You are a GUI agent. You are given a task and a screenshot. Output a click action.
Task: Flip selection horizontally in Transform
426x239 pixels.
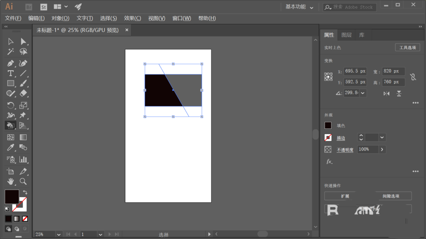tap(386, 94)
